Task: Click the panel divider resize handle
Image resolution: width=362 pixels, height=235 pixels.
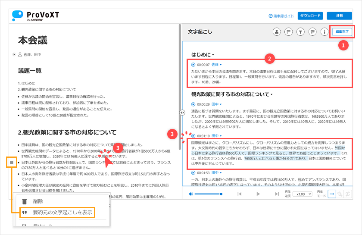Action: 182,112
